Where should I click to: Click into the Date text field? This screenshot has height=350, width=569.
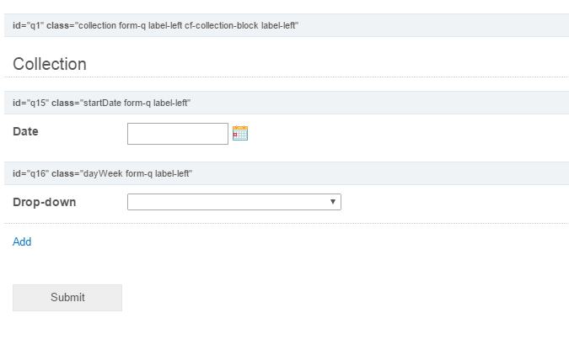[177, 134]
